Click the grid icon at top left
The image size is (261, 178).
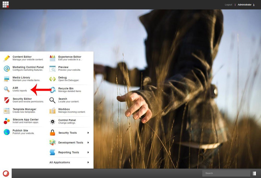[x=5, y=4]
